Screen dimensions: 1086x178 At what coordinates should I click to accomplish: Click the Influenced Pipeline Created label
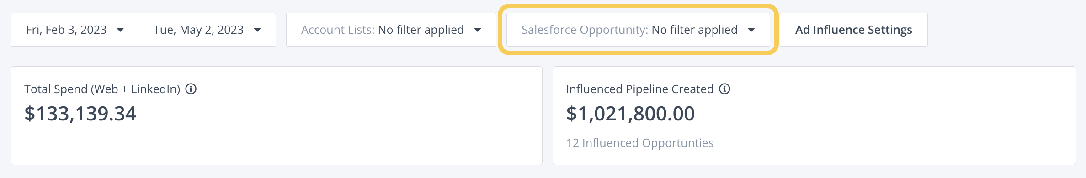pyautogui.click(x=640, y=89)
